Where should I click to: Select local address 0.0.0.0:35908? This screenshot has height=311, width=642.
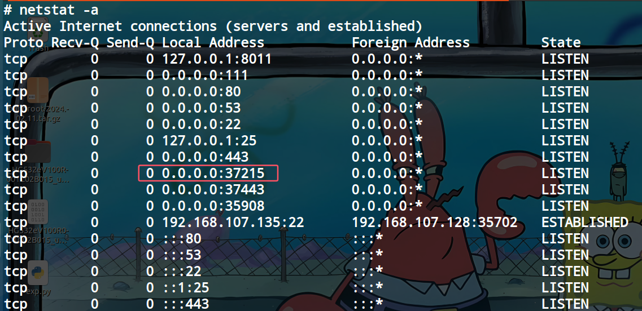click(x=213, y=206)
